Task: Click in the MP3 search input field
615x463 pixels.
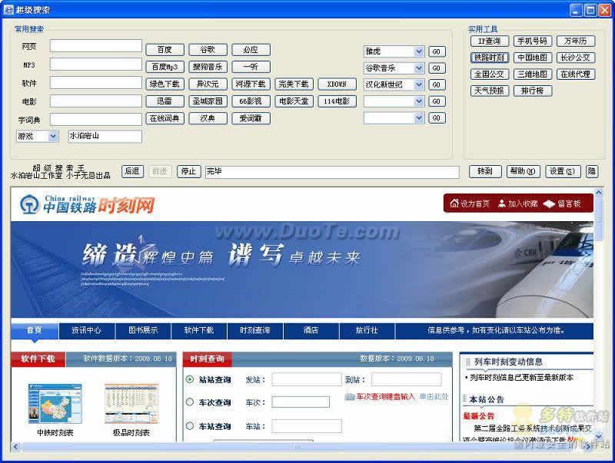Action: point(95,64)
